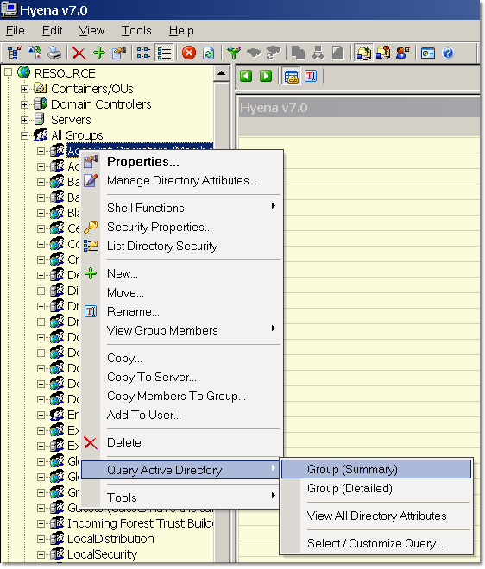Click the tree view toolbar icon
Screen dimensions: 485x569
(14, 53)
